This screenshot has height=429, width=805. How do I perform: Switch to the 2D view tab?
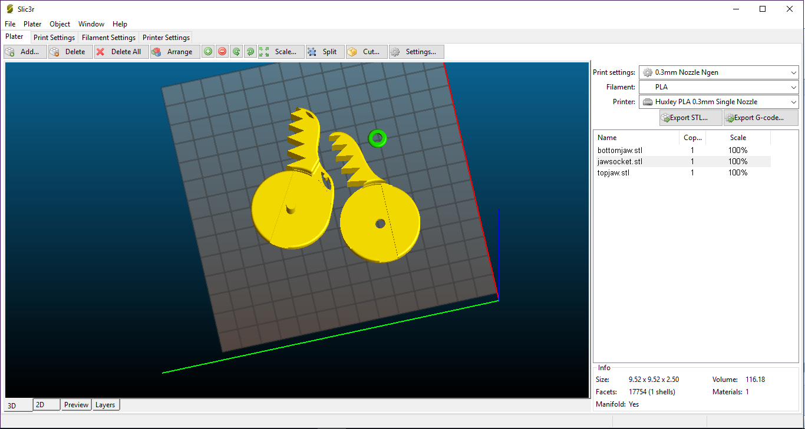click(x=47, y=405)
